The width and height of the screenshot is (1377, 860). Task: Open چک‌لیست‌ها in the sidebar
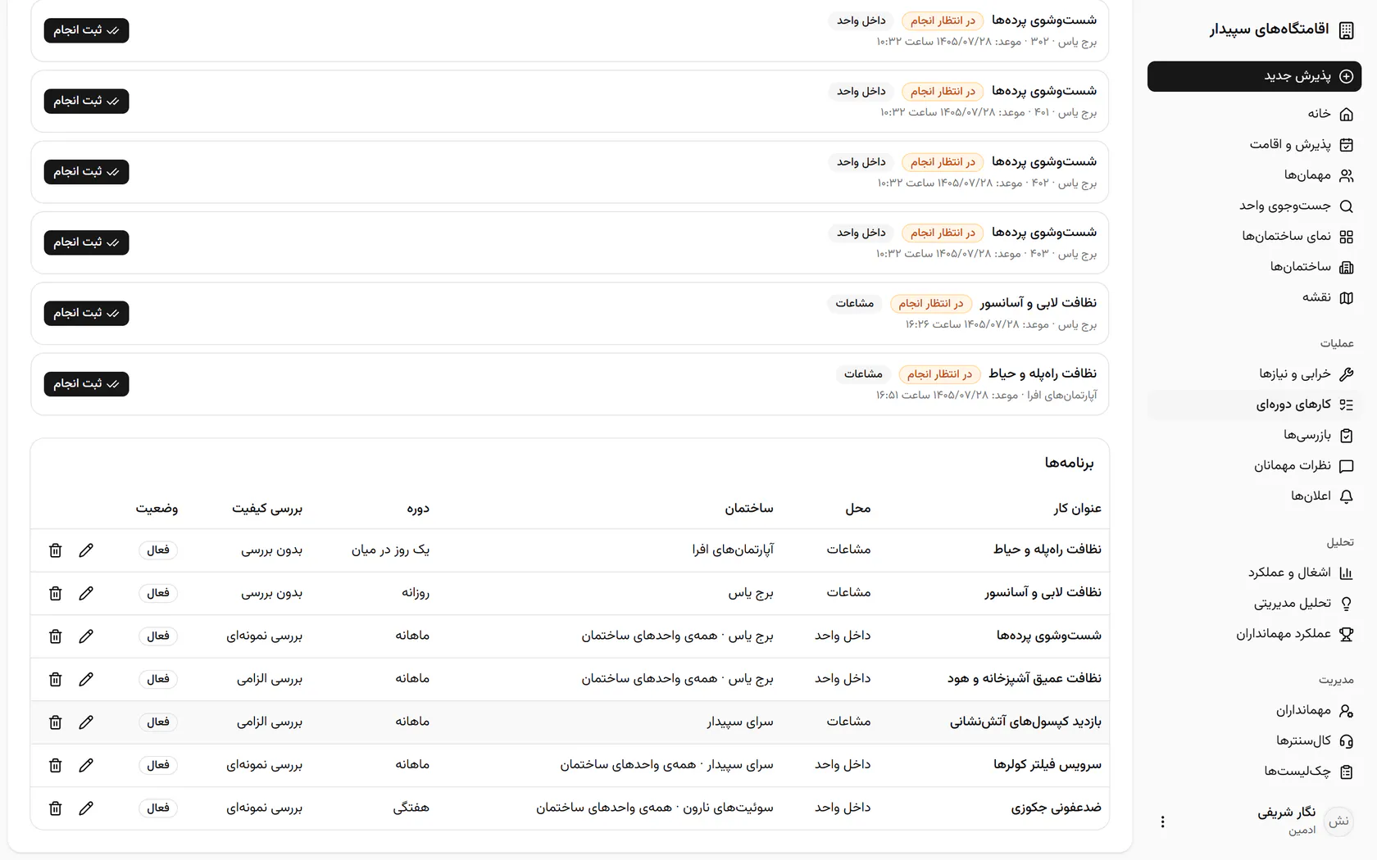pos(1254,772)
